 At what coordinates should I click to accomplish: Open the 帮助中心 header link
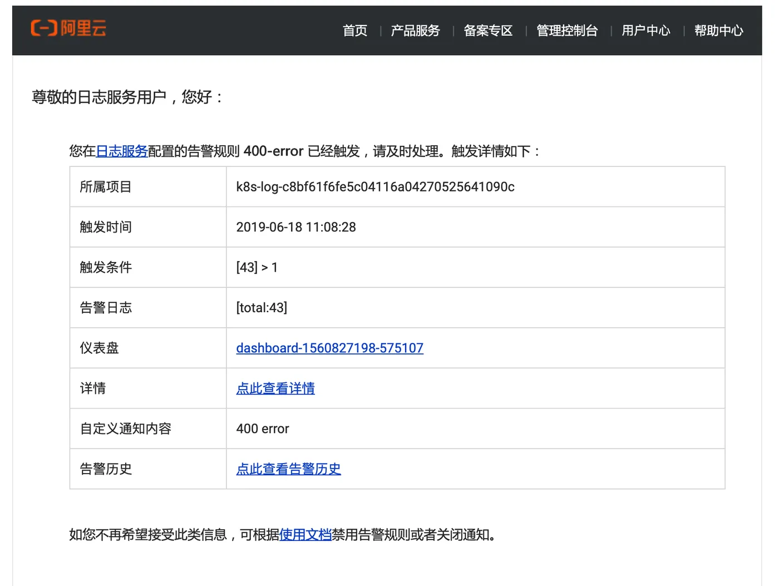pos(719,31)
